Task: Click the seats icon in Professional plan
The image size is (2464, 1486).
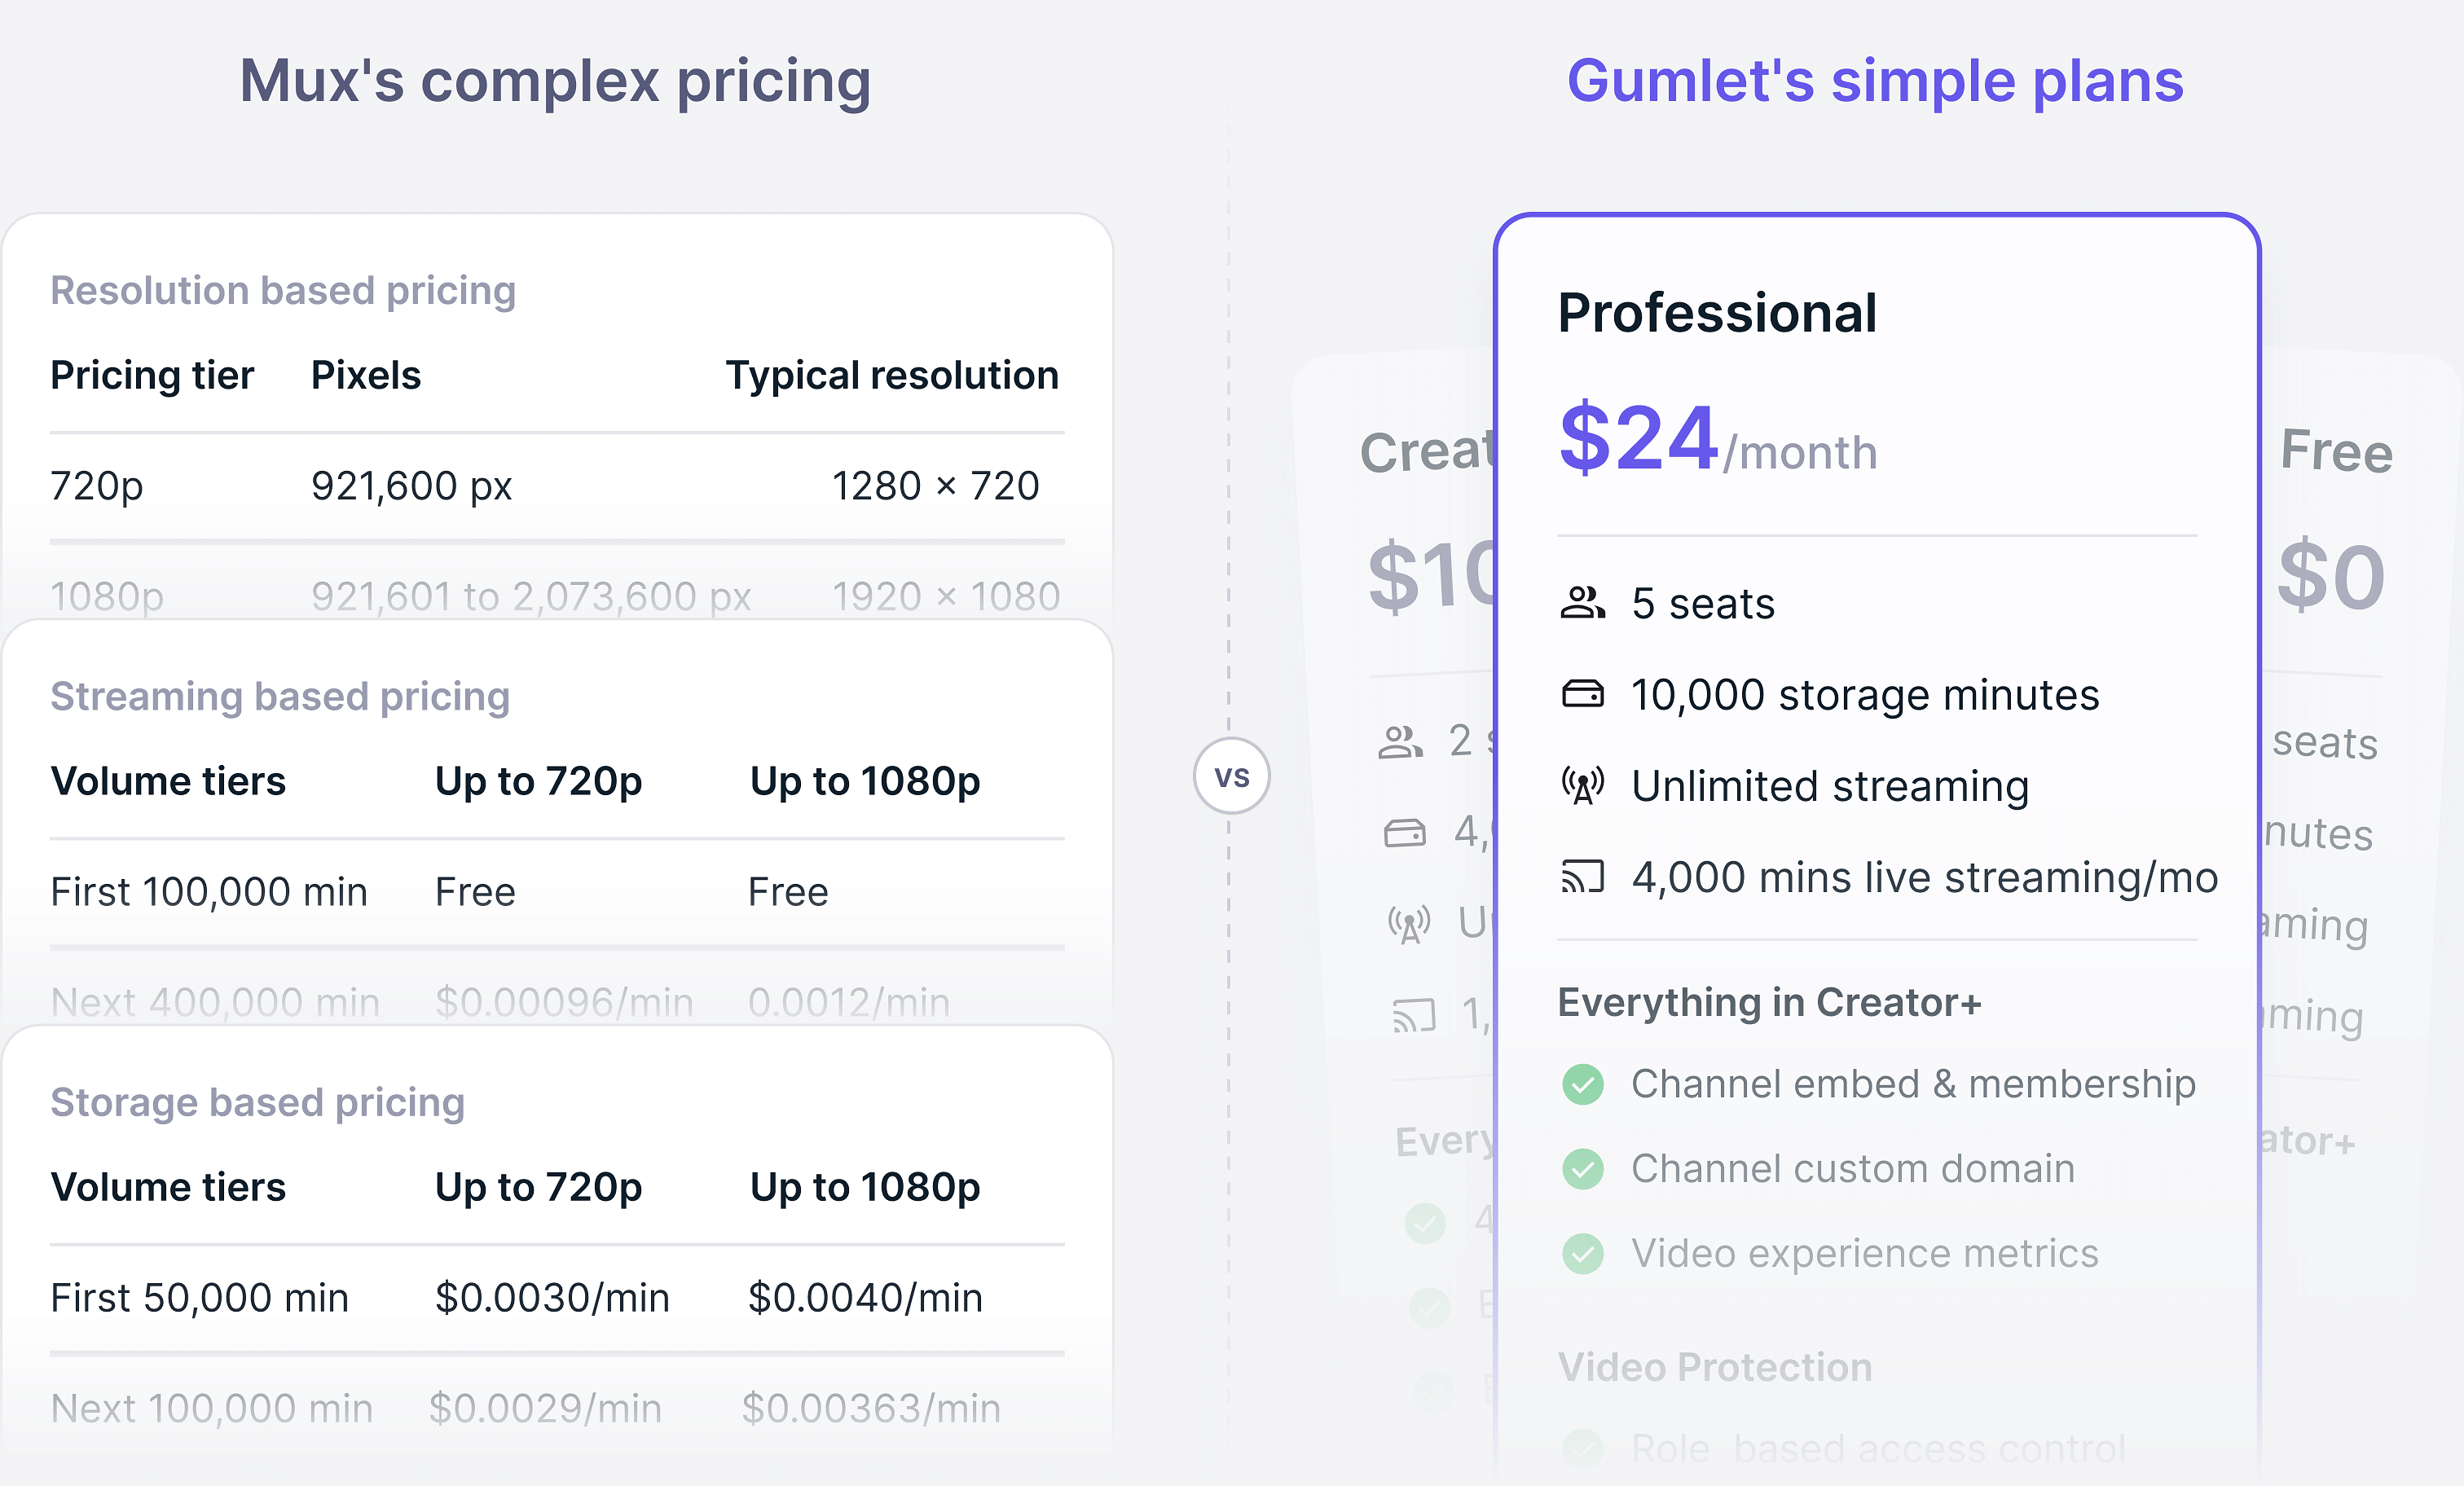Action: tap(1582, 603)
